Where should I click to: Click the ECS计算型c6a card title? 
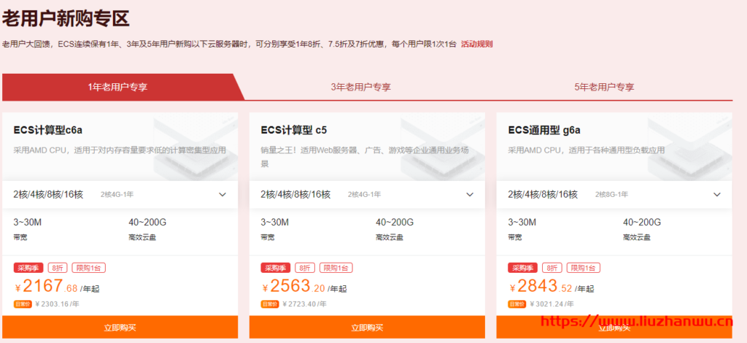tap(48, 131)
